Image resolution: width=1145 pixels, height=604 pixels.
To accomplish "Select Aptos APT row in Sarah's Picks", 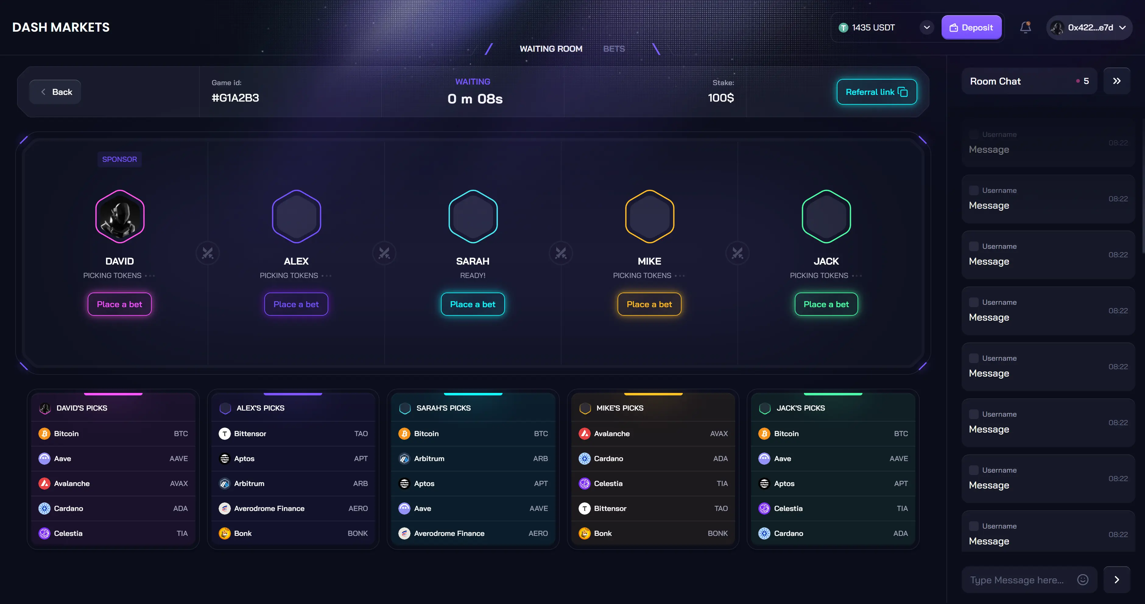I will (473, 483).
